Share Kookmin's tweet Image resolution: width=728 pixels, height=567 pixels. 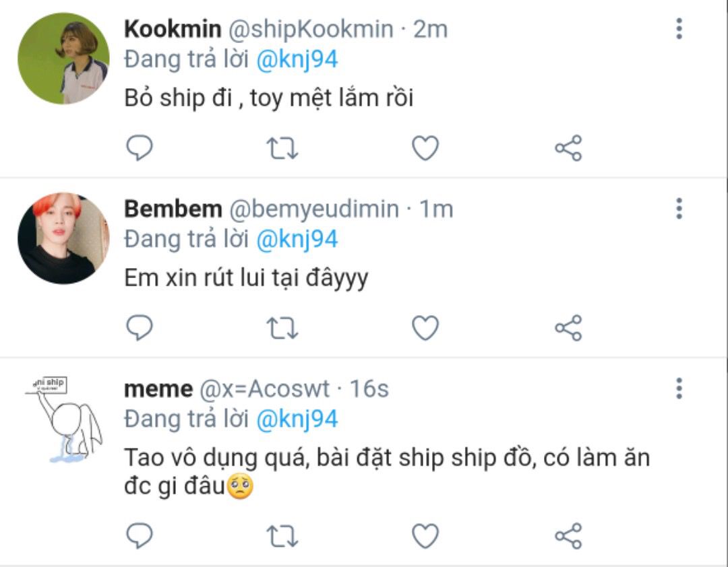coord(568,148)
